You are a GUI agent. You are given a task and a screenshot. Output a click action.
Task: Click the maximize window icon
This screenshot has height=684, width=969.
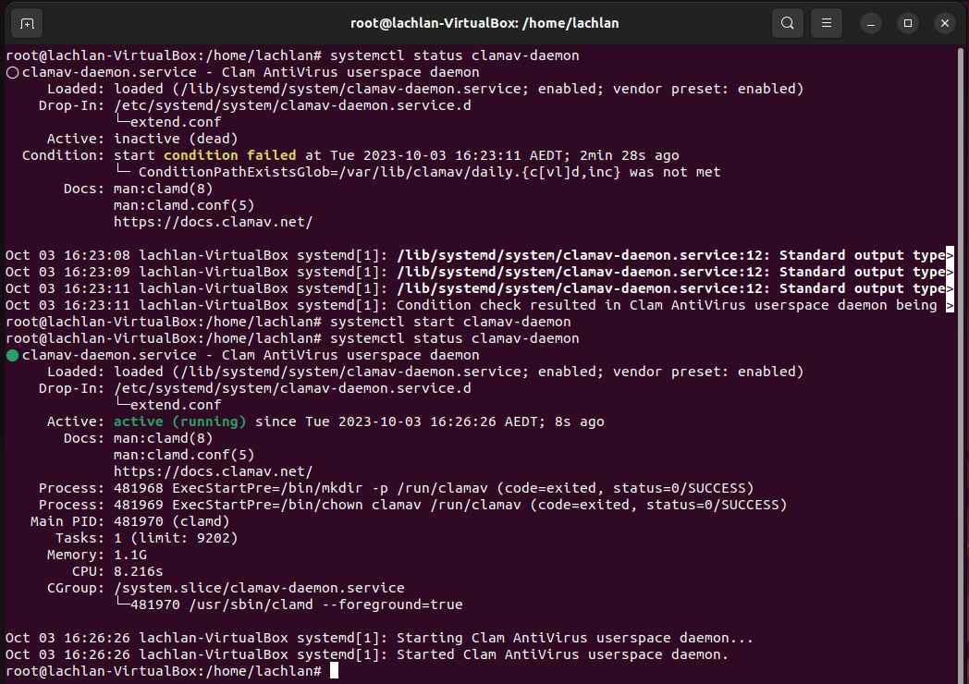[x=907, y=22]
